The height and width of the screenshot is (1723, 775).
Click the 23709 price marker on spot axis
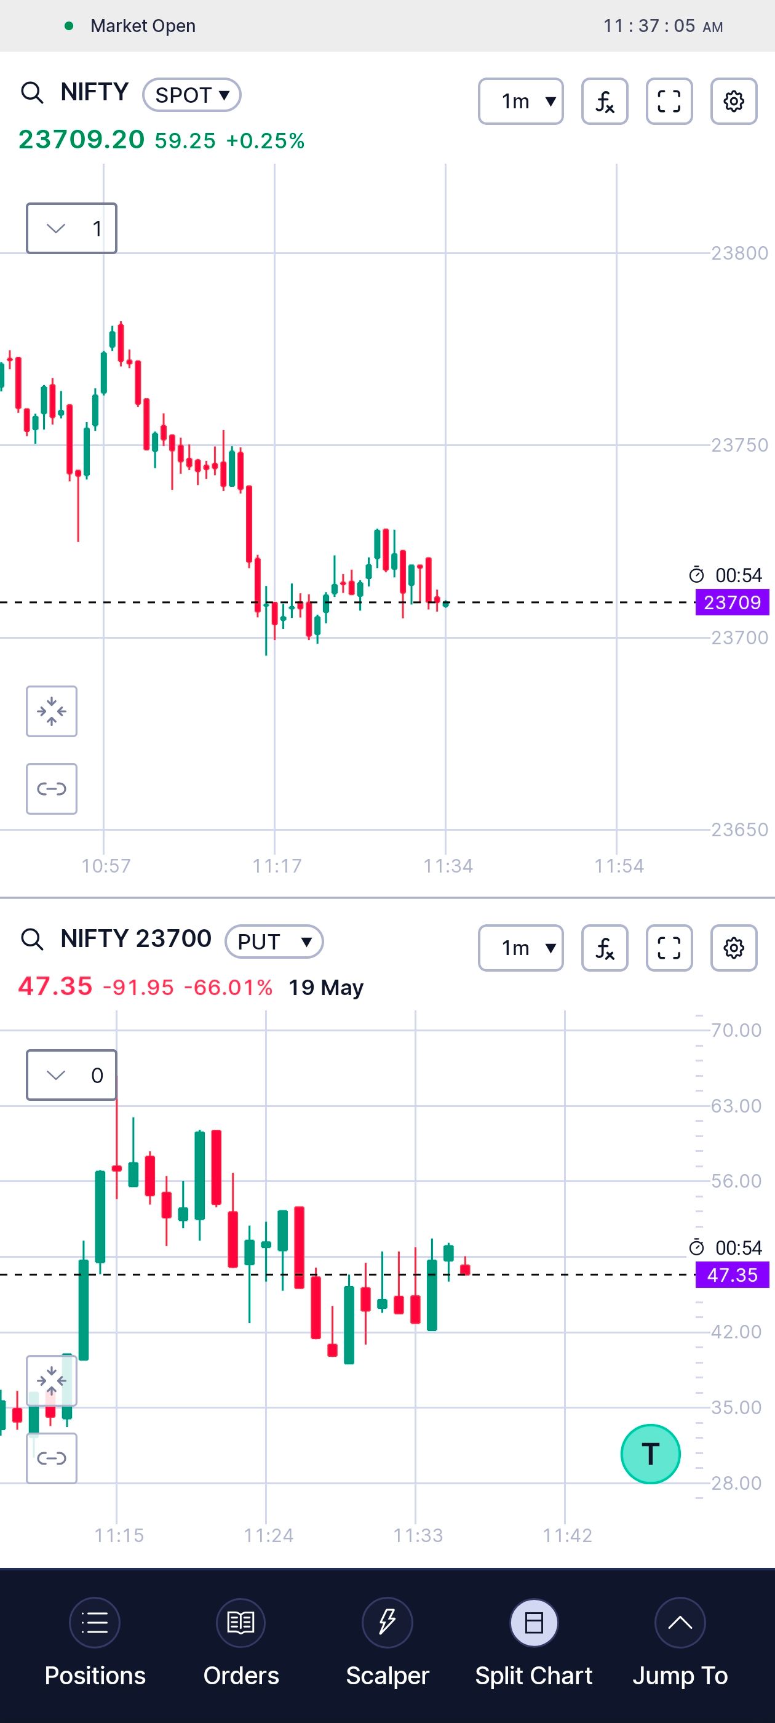[x=732, y=602]
